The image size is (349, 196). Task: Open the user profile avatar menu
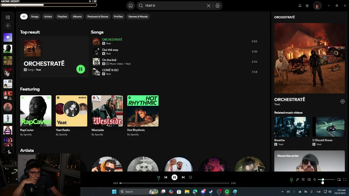[x=317, y=6]
